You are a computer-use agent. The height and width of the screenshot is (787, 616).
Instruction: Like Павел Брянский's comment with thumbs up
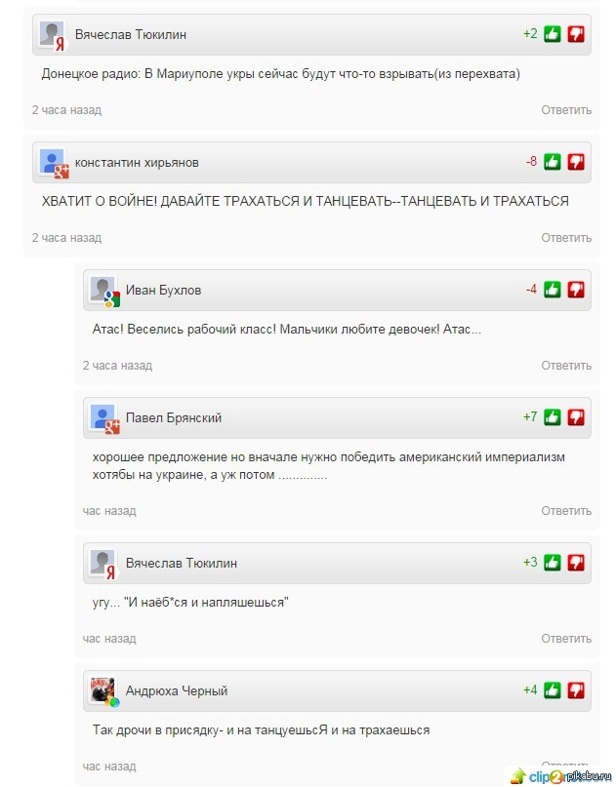(553, 417)
